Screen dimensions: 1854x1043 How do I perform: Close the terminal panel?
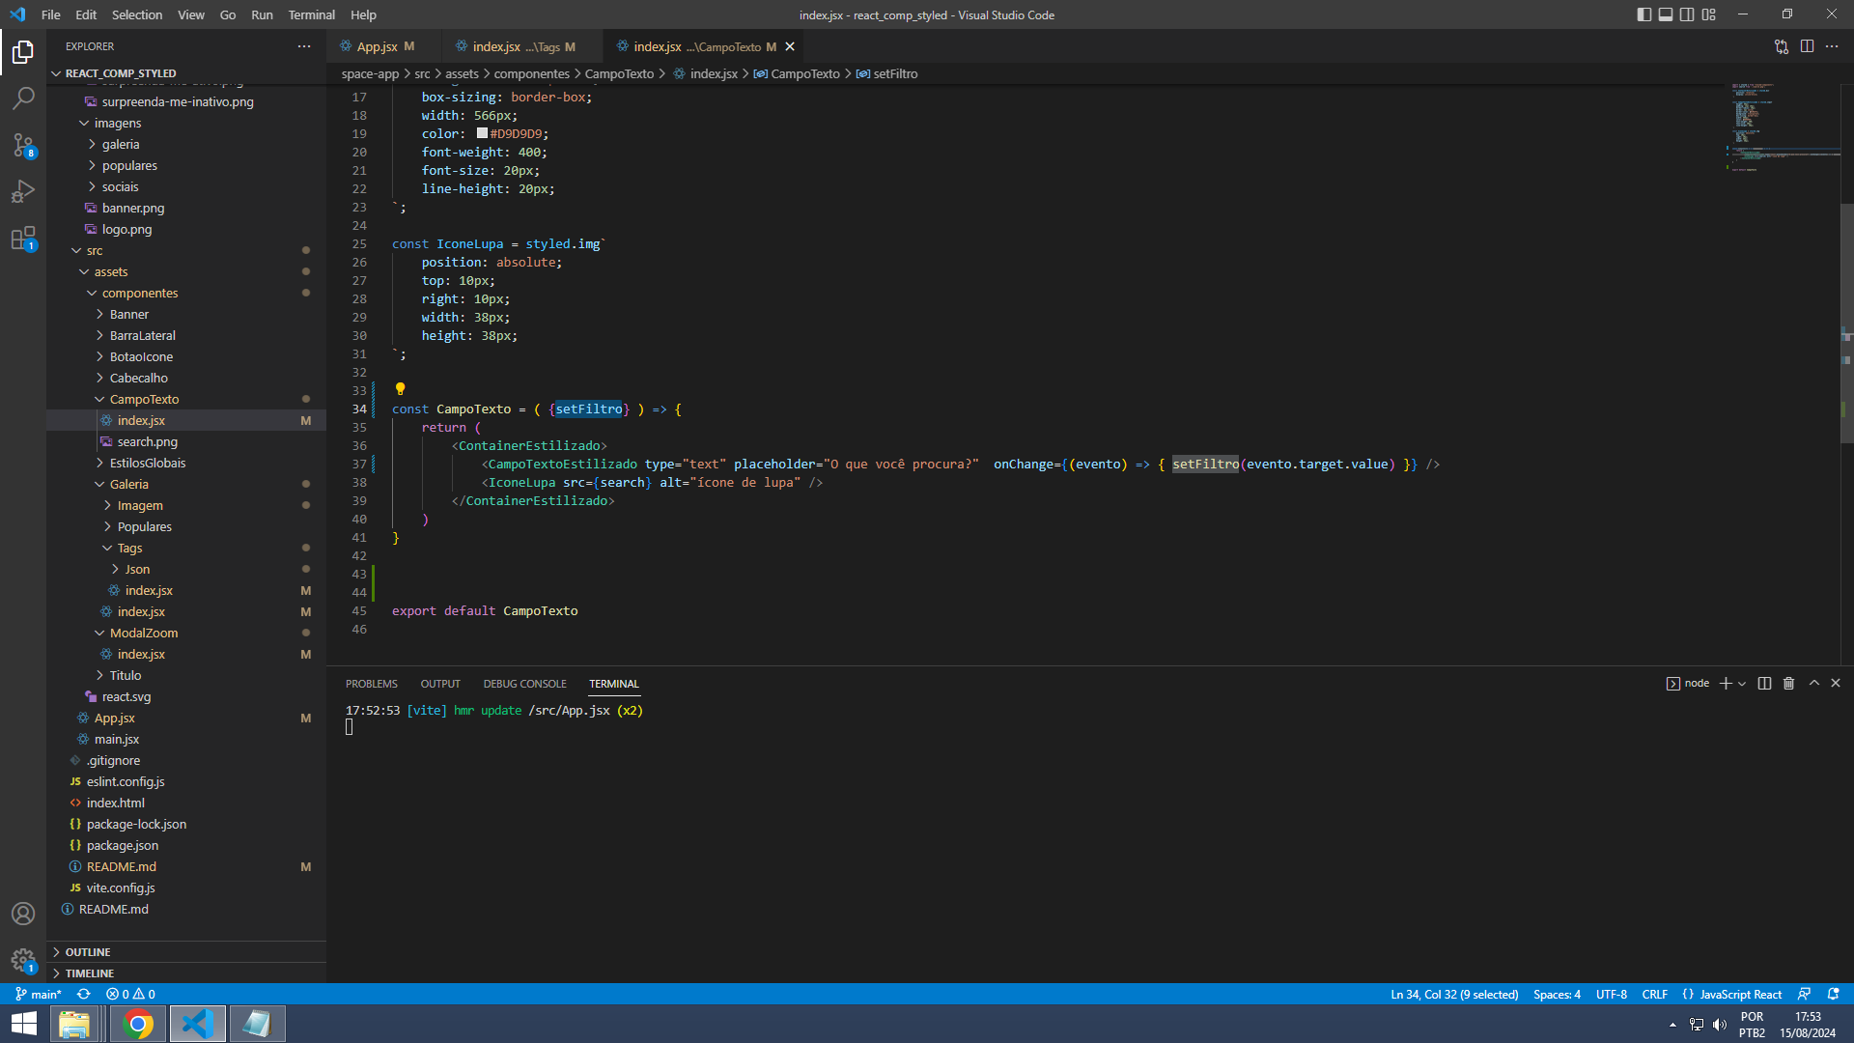coord(1836,684)
